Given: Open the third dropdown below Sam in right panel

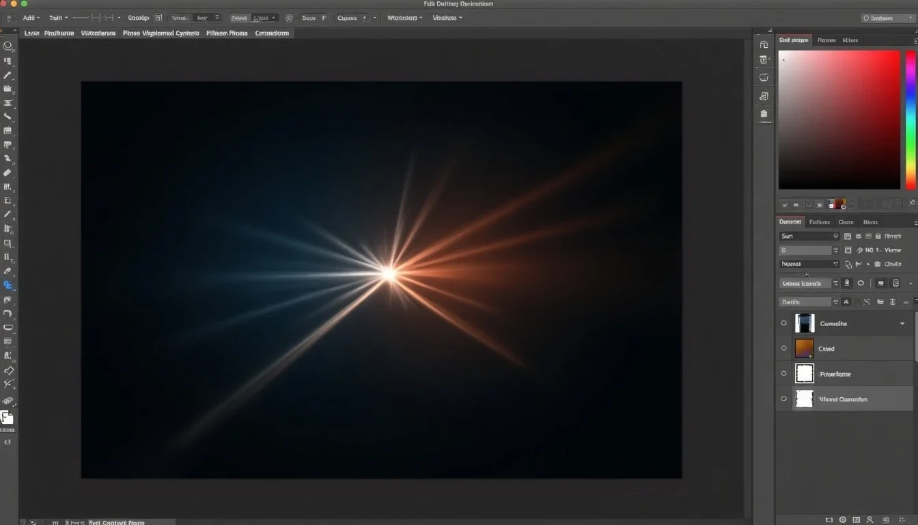Looking at the screenshot, I should tap(809, 264).
